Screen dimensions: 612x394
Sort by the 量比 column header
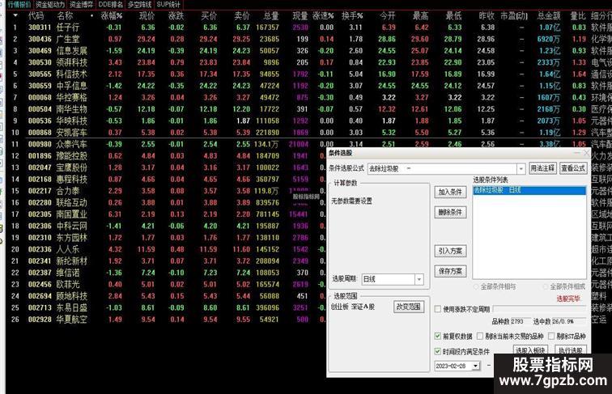coord(578,16)
